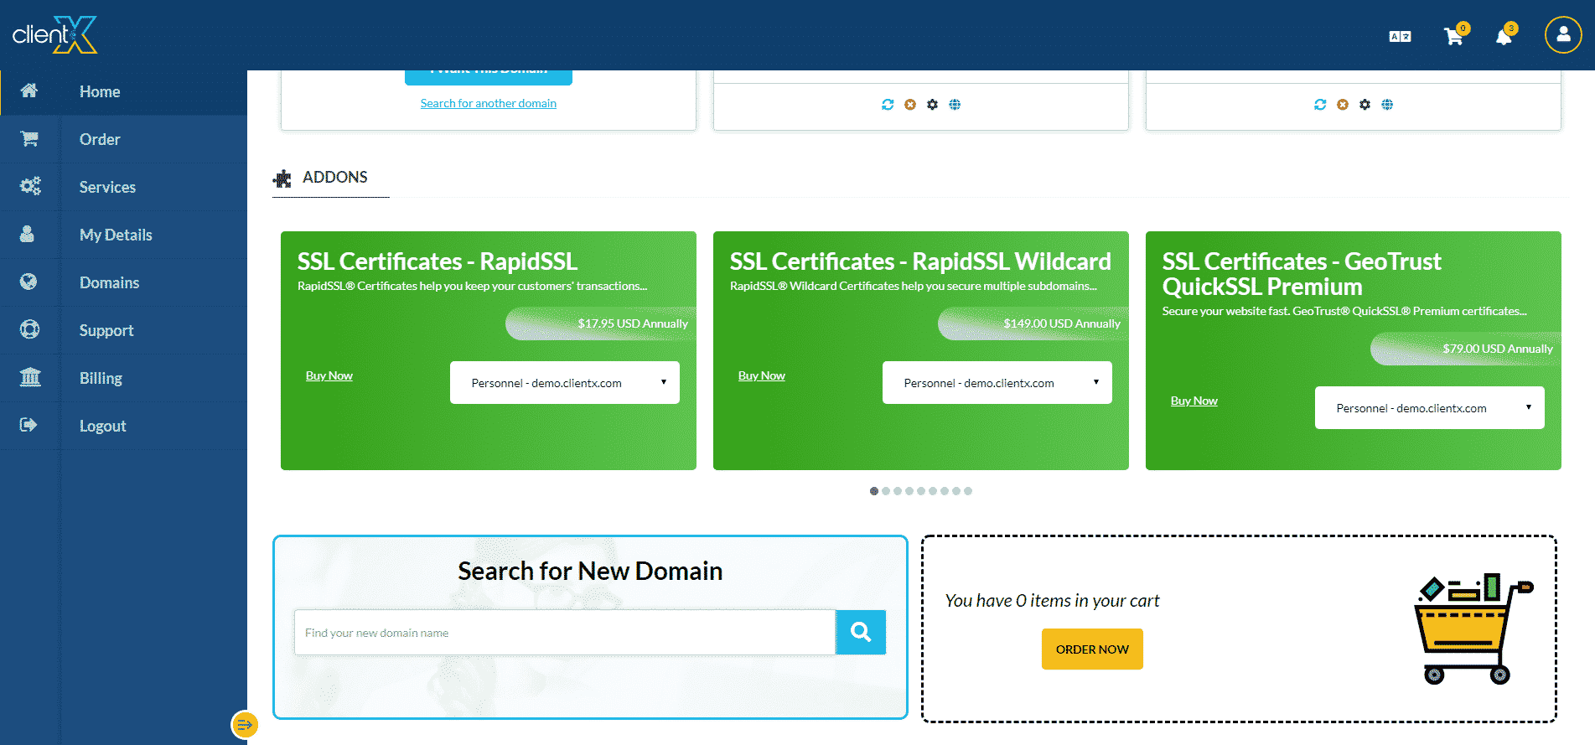Select the first addon carousel dot
The height and width of the screenshot is (745, 1595).
[874, 491]
